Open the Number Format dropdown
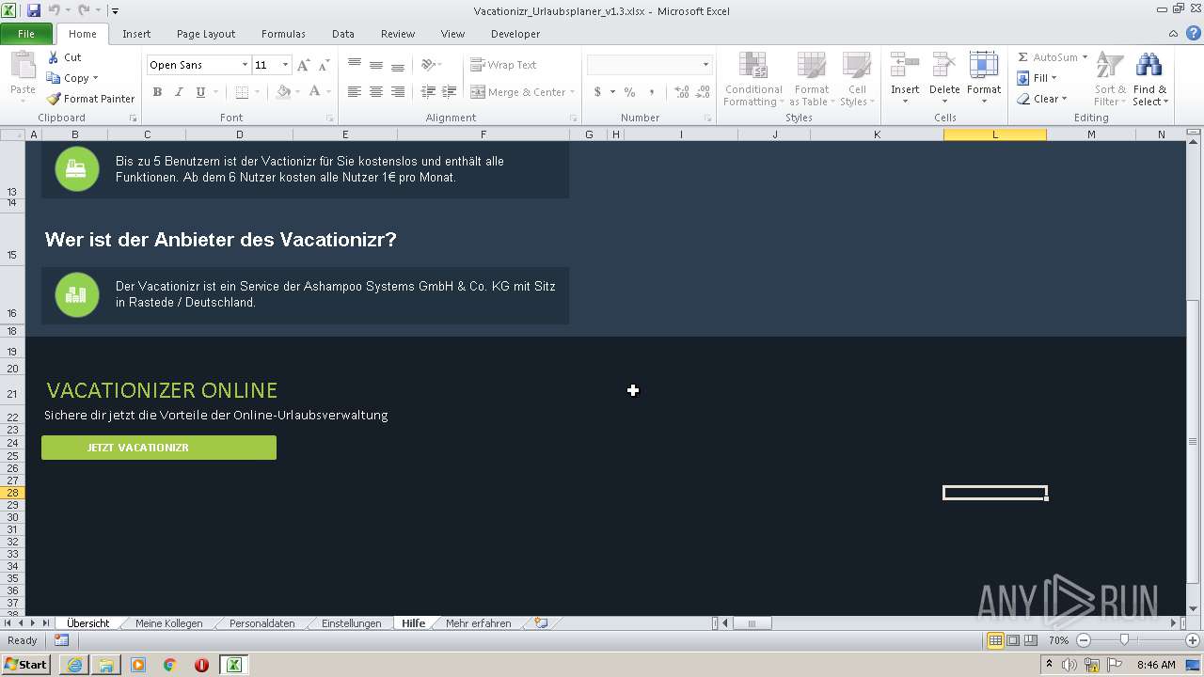1204x677 pixels. click(705, 65)
